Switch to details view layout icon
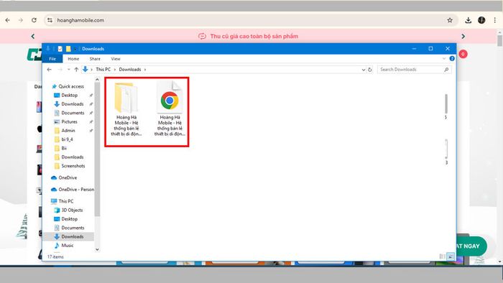 (443, 256)
